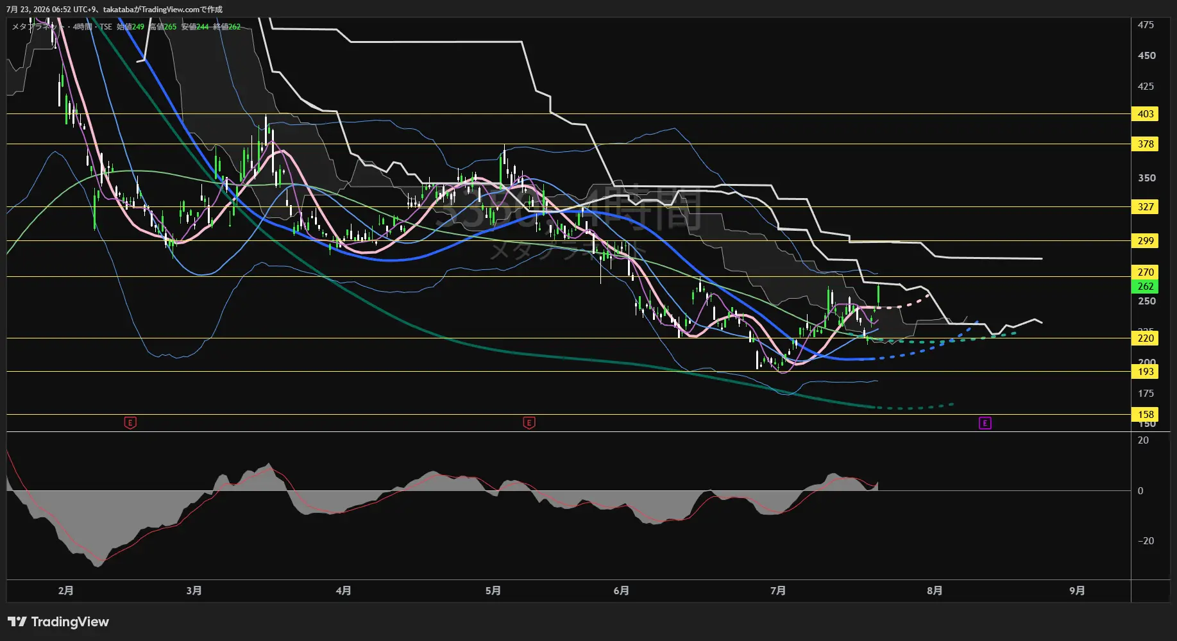Click the 4月 label on time axis
This screenshot has height=641, width=1177.
343,590
